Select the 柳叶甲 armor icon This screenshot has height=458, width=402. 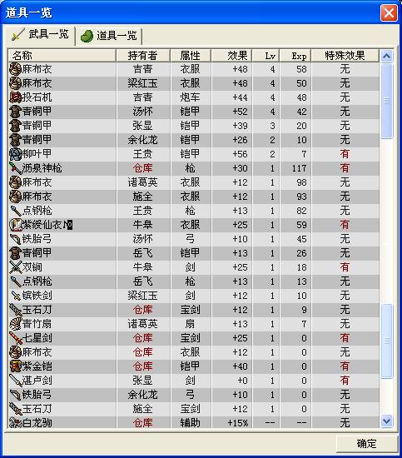(16, 154)
